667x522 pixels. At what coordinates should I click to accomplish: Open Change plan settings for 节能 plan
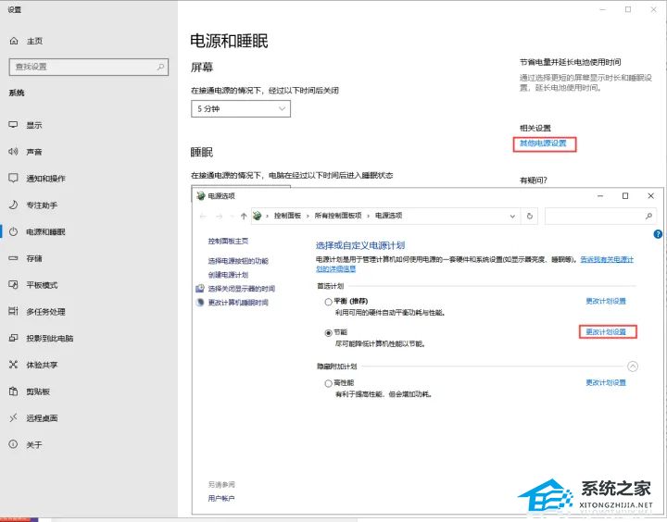point(606,331)
